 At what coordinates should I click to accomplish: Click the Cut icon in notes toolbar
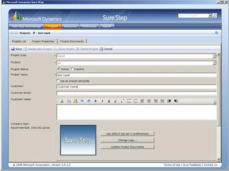tap(62, 101)
